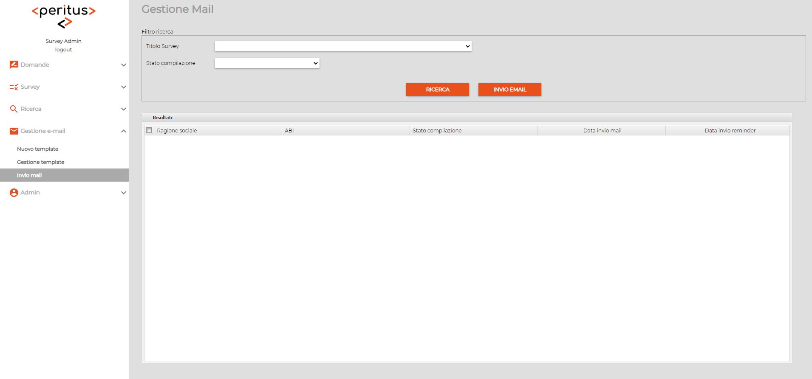
Task: Click the RICERCA button
Action: pos(438,90)
